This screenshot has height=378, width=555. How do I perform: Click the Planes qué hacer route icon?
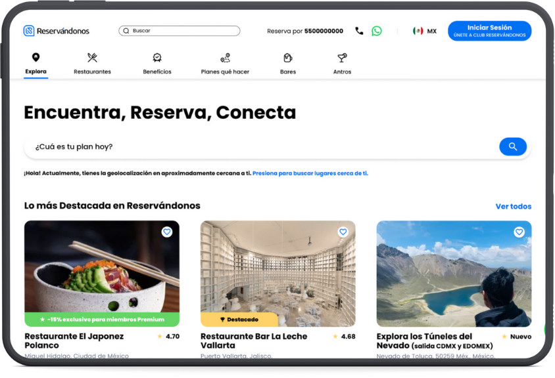coord(225,58)
